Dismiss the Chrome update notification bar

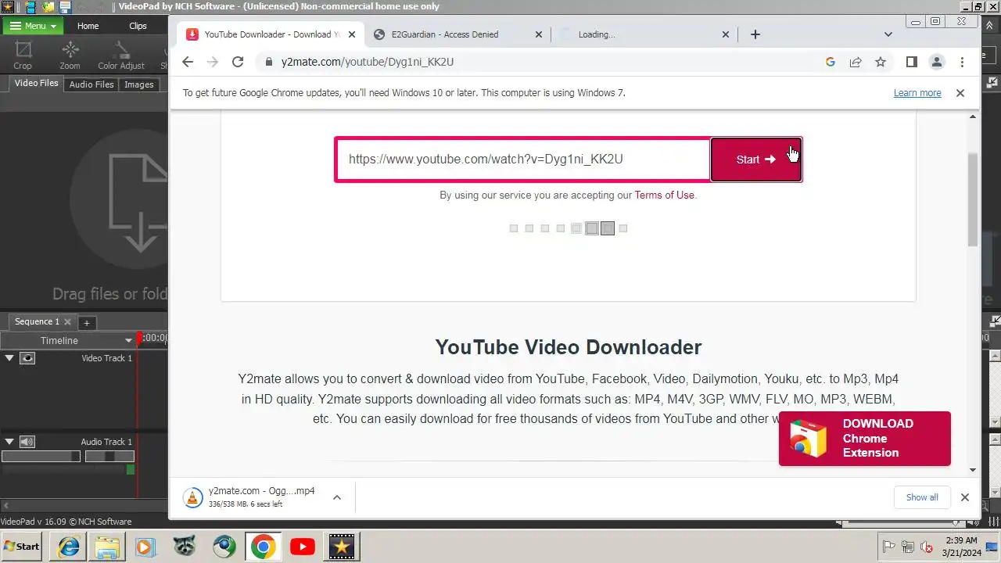(x=960, y=93)
